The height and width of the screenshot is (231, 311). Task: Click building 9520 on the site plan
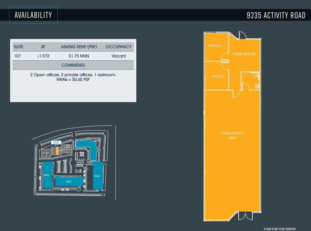(97, 176)
